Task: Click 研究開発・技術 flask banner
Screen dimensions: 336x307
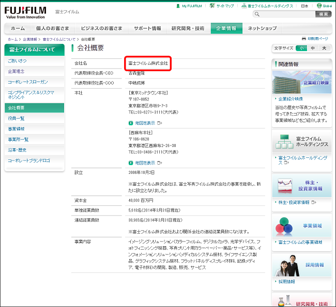Action: coord(302,300)
